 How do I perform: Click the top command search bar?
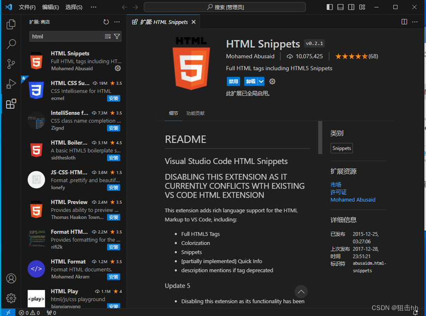(x=225, y=7)
